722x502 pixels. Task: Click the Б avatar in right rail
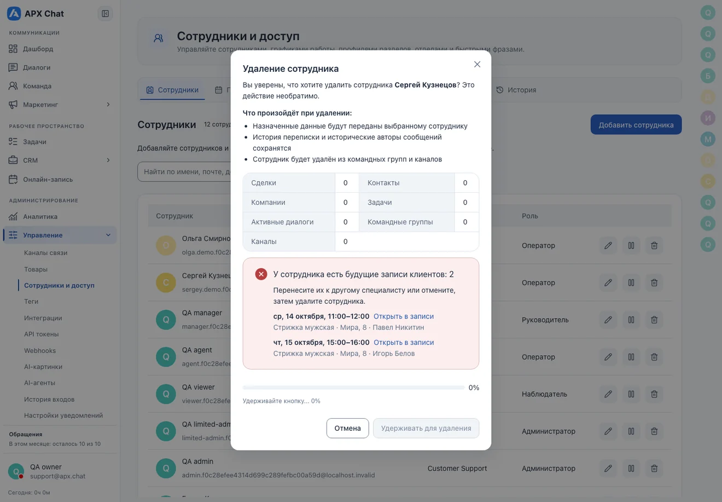click(x=708, y=76)
